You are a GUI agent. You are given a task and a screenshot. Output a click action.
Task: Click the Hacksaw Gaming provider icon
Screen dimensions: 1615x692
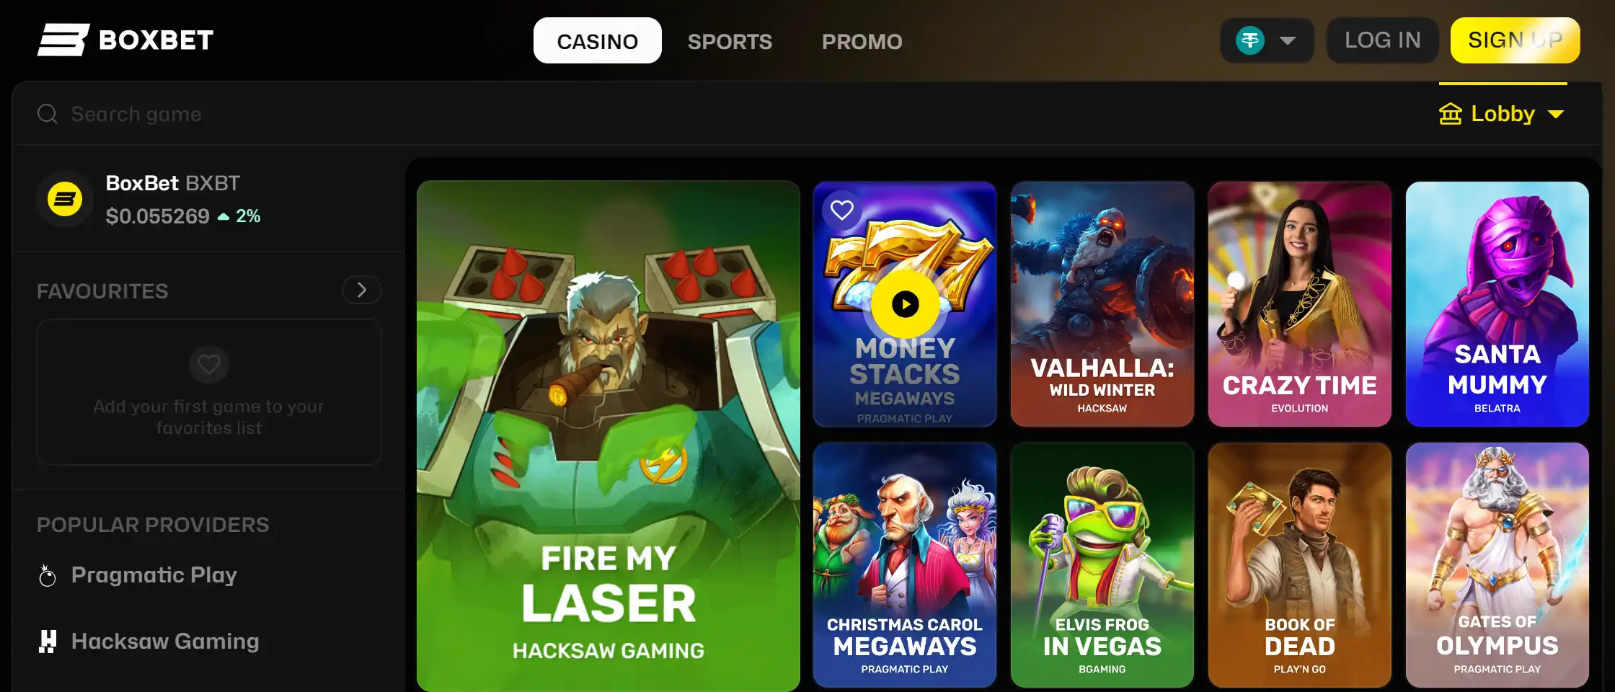pyautogui.click(x=48, y=642)
